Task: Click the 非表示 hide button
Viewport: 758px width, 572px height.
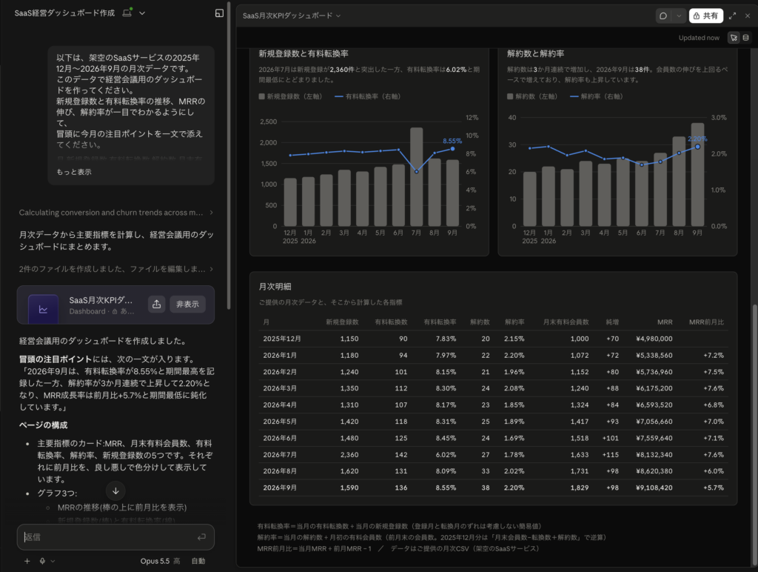Action: (187, 304)
